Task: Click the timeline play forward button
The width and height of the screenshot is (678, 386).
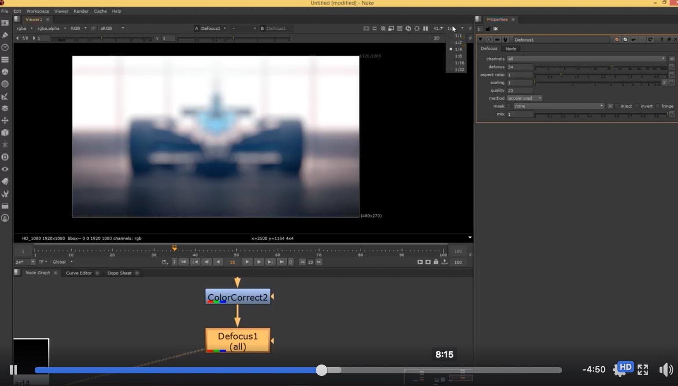Action: pos(247,262)
